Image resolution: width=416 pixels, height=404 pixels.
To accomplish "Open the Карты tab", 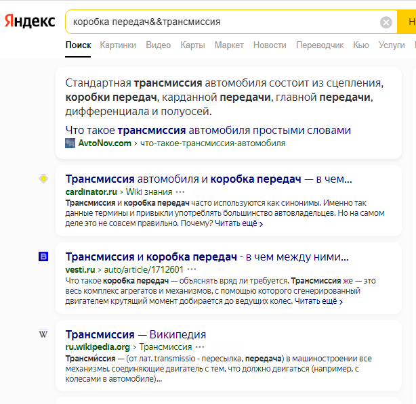I will point(192,45).
